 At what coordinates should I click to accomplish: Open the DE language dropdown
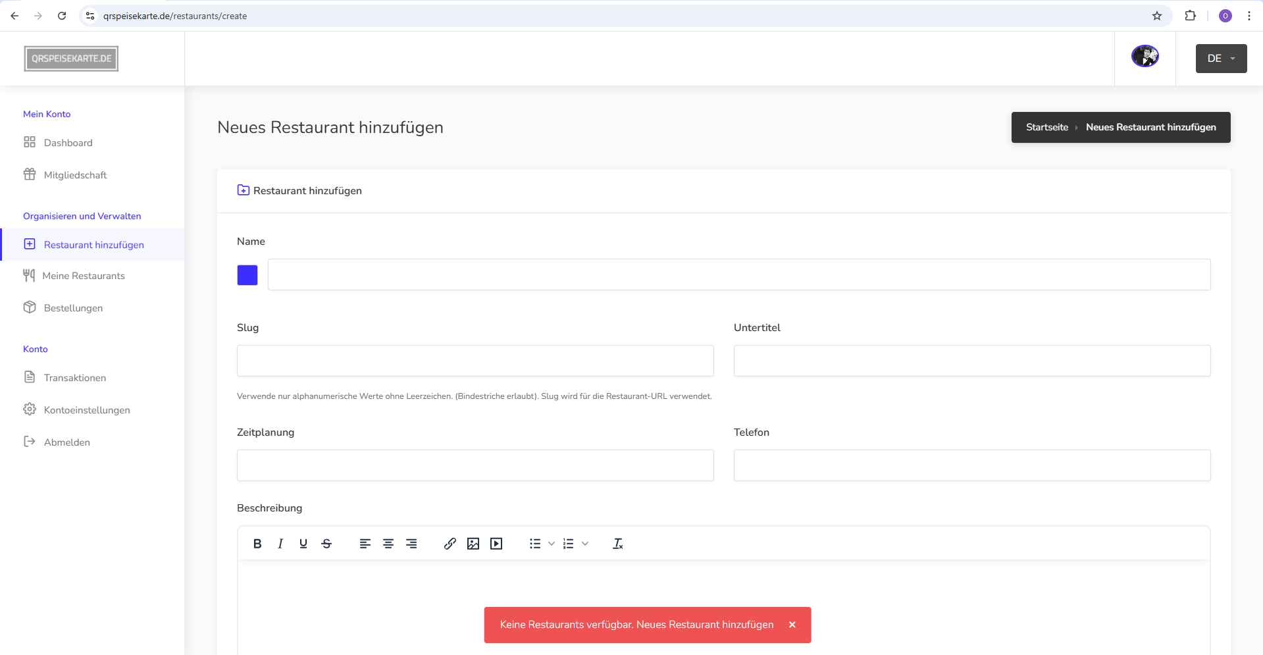coord(1221,59)
